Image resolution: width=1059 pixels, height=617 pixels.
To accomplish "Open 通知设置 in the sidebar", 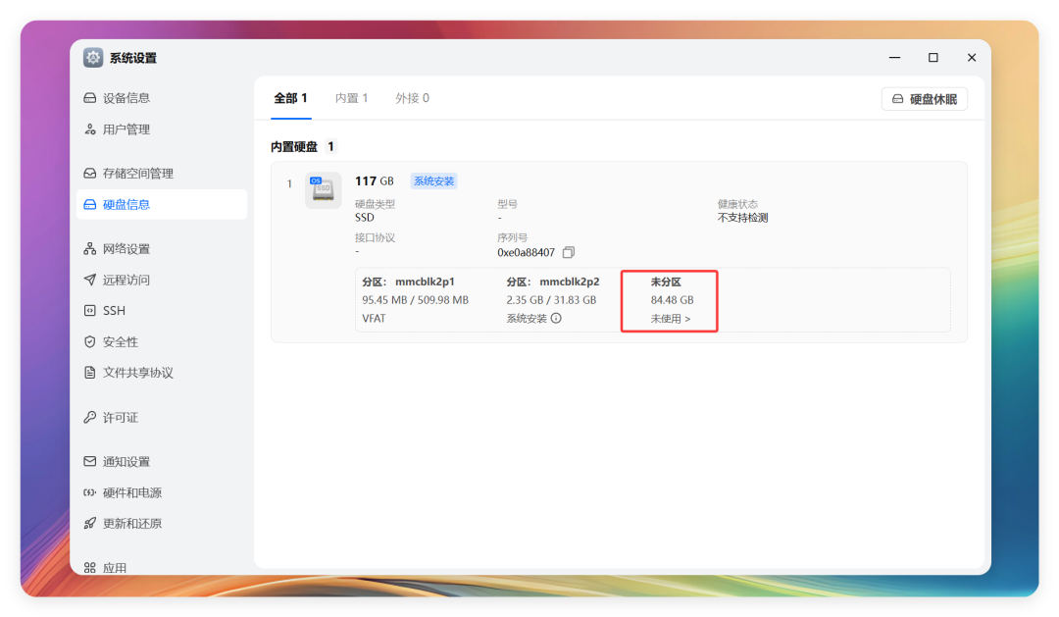I will (162, 462).
